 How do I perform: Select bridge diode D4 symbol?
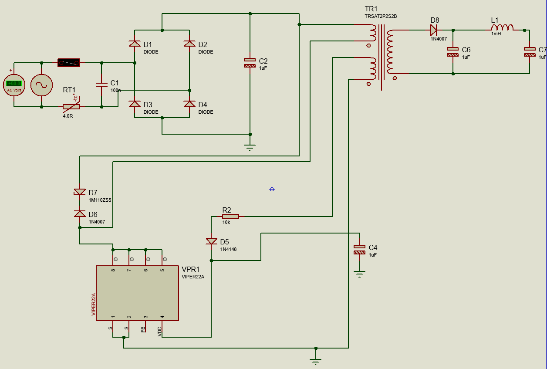coord(189,104)
